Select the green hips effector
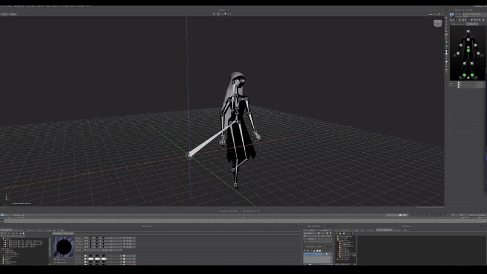Image resolution: width=487 pixels, height=274 pixels. [x=468, y=50]
